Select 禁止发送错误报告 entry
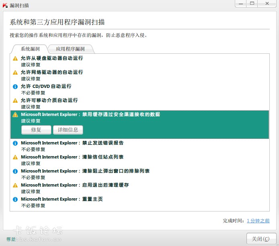This screenshot has height=246, width=279. [x=140, y=146]
